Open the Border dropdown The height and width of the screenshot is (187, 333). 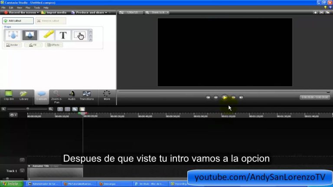[13, 45]
